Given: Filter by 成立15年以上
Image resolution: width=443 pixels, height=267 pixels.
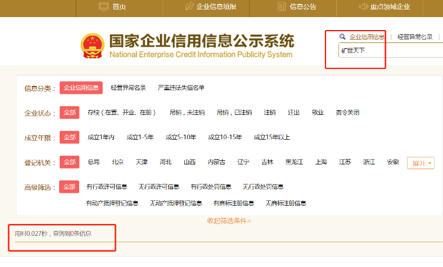Looking at the screenshot, I should [272, 137].
